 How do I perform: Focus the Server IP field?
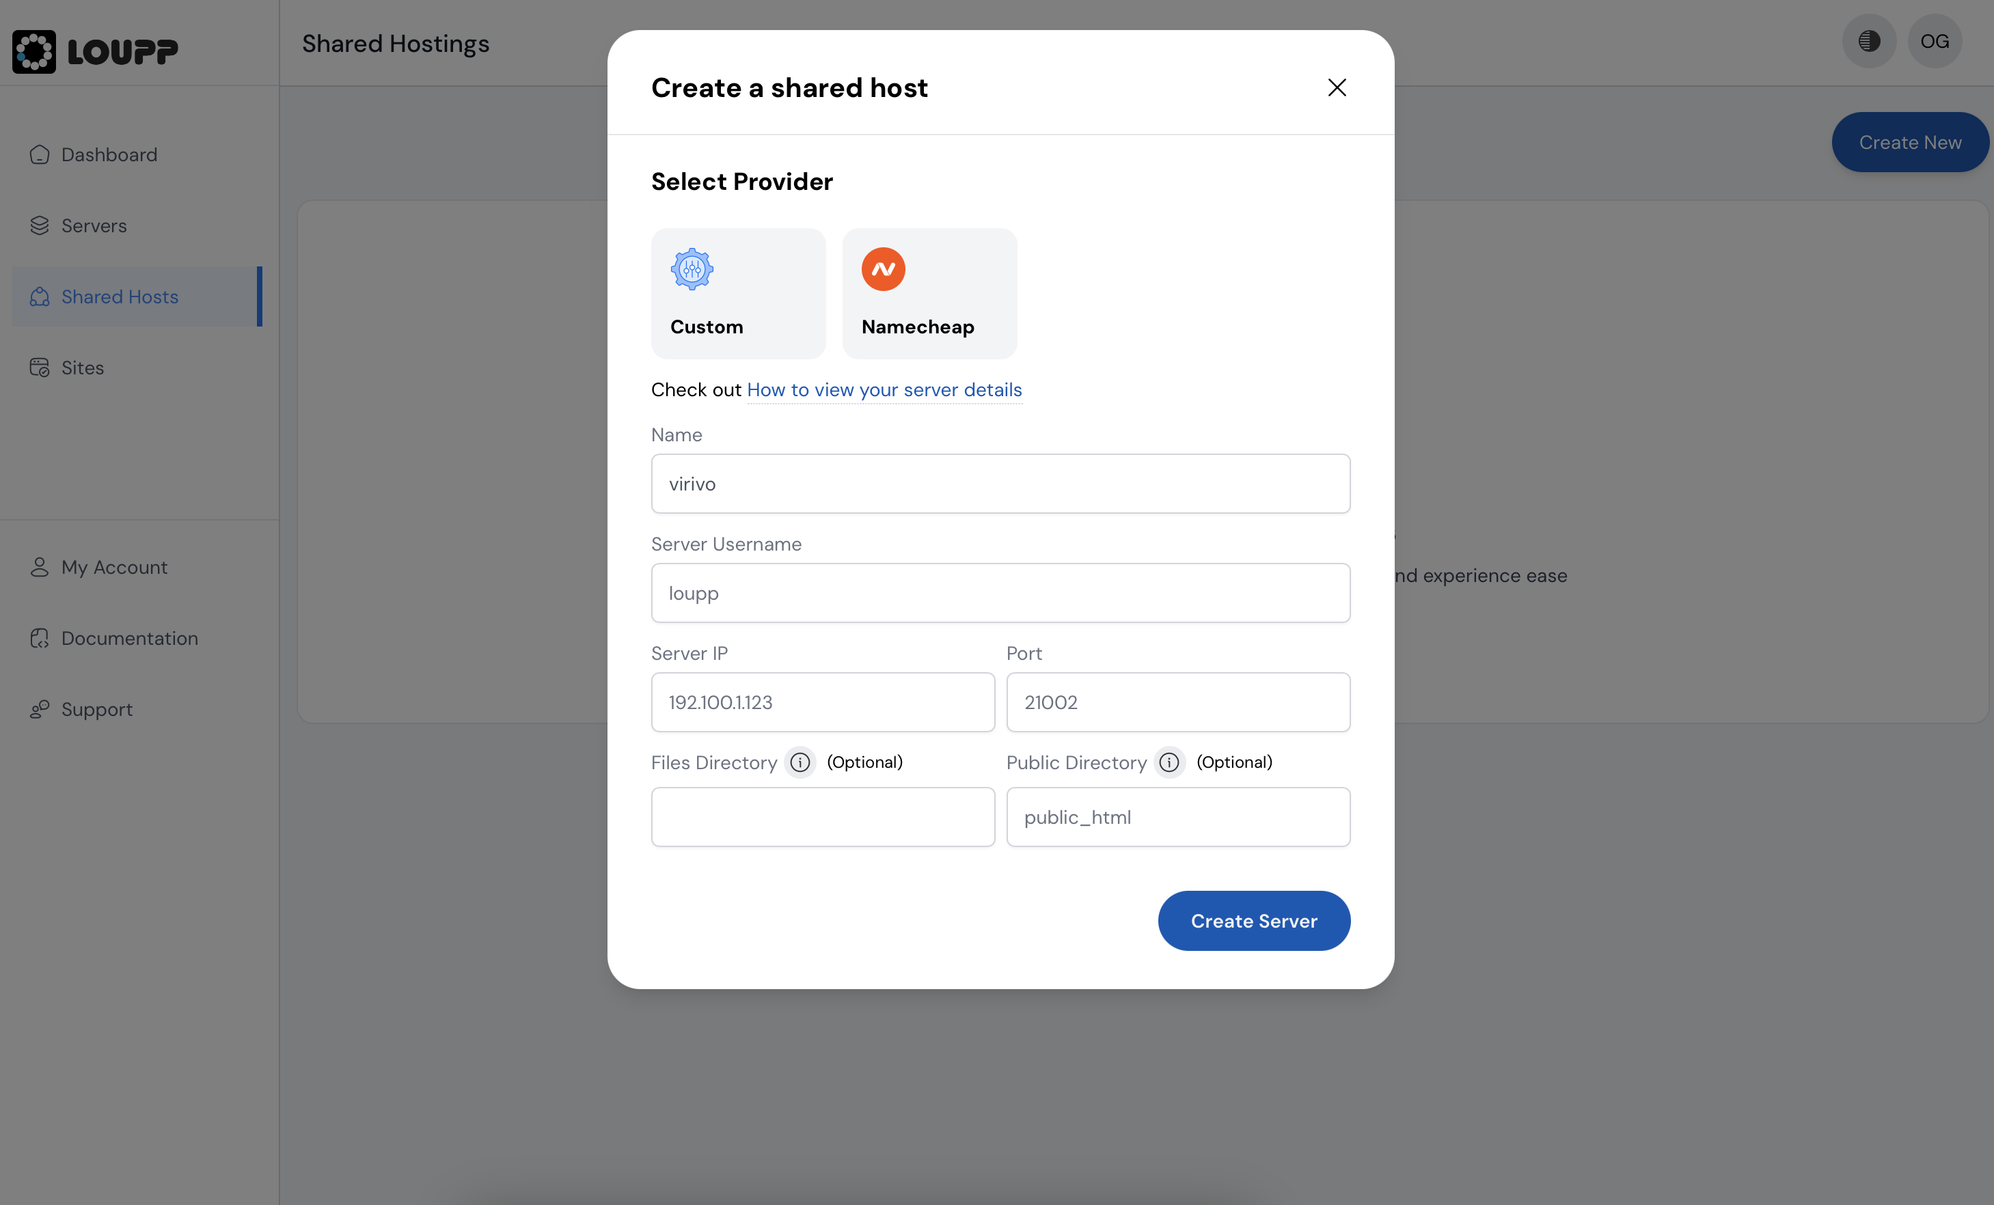pyautogui.click(x=823, y=702)
